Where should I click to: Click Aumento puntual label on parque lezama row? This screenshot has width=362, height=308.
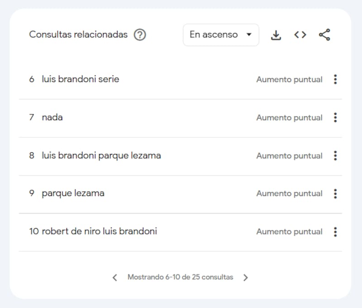289,194
